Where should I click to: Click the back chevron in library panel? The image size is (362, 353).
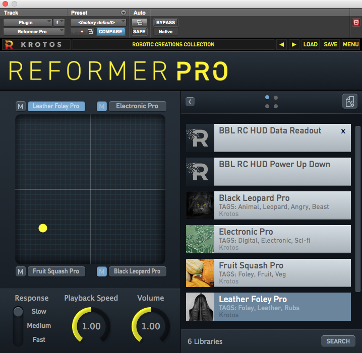190,102
